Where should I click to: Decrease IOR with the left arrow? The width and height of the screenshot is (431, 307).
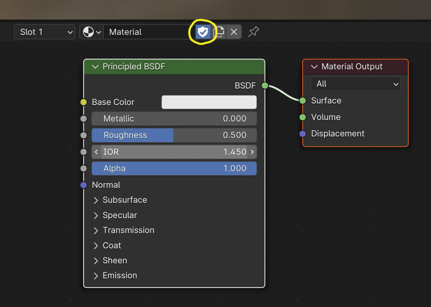(96, 152)
